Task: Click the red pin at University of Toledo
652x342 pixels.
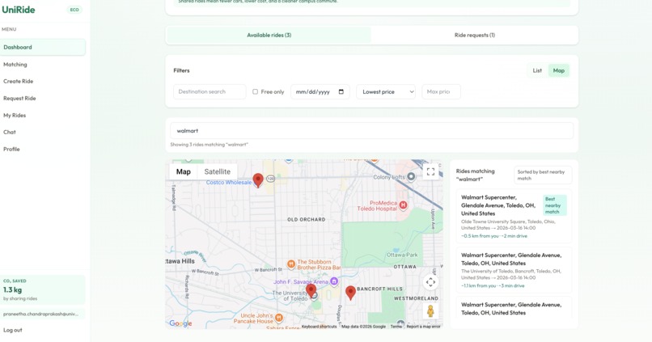Action: pos(311,291)
